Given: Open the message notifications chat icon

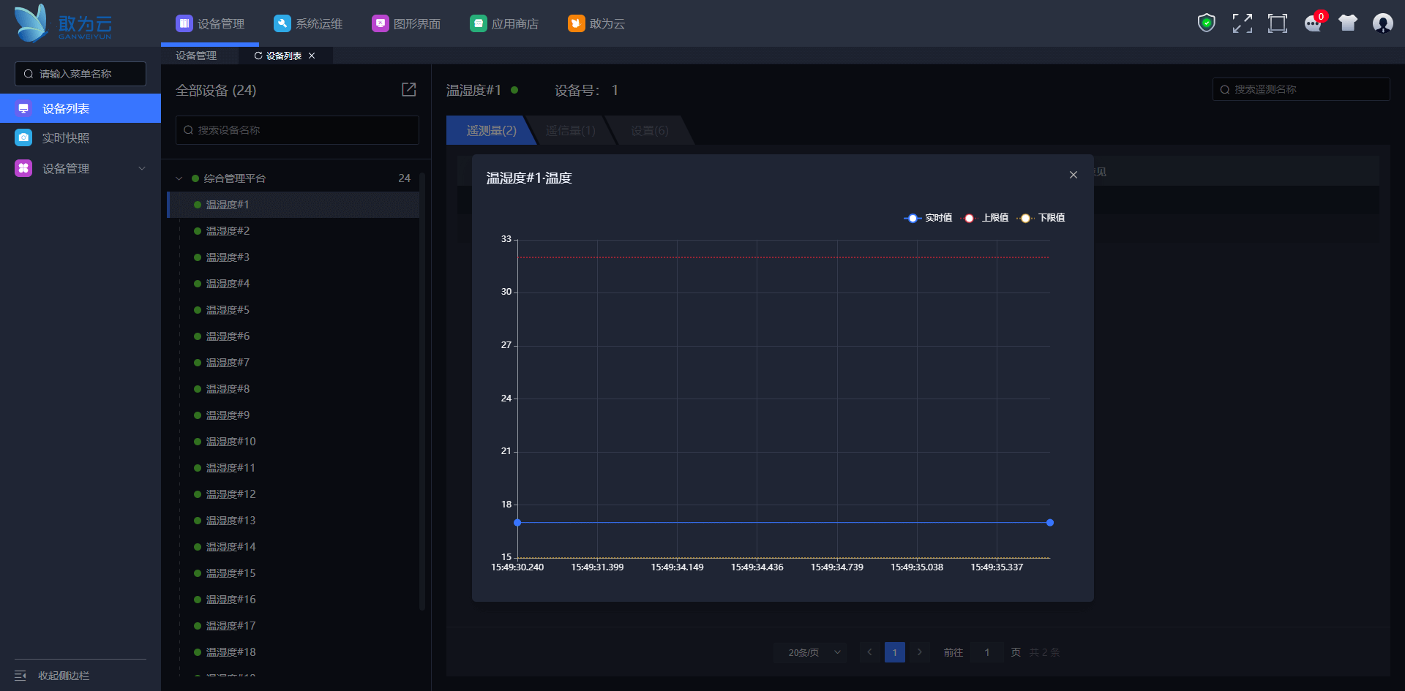Looking at the screenshot, I should [1313, 23].
